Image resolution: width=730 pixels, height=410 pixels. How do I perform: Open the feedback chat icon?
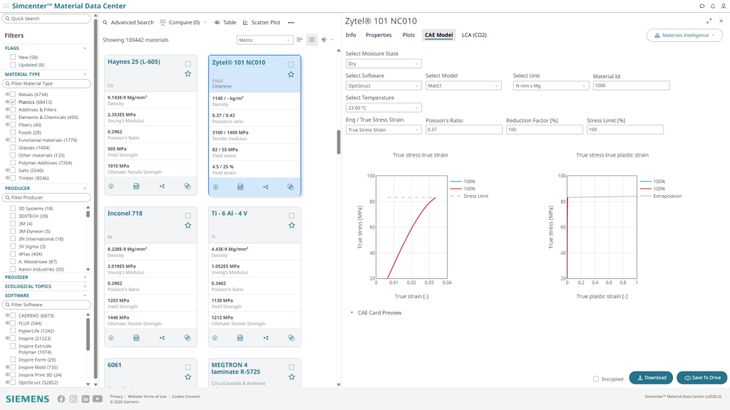(702, 6)
